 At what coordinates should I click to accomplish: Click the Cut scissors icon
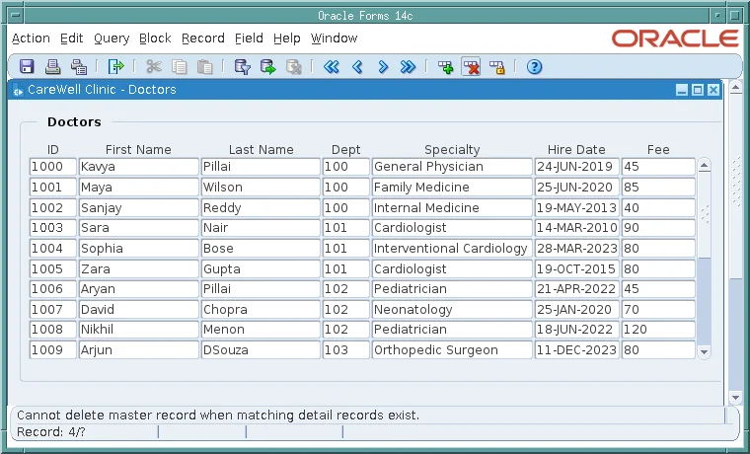[x=154, y=66]
